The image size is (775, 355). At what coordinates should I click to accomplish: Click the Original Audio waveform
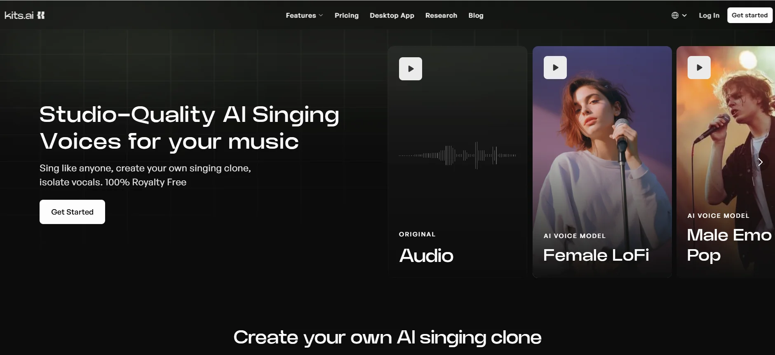[457, 155]
